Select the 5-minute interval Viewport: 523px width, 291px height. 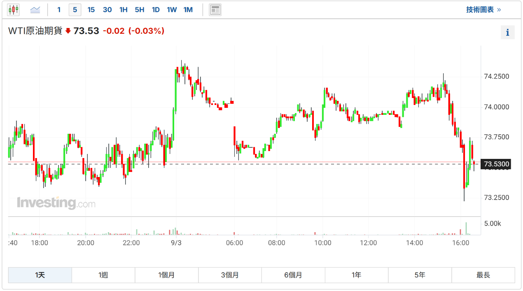[75, 9]
